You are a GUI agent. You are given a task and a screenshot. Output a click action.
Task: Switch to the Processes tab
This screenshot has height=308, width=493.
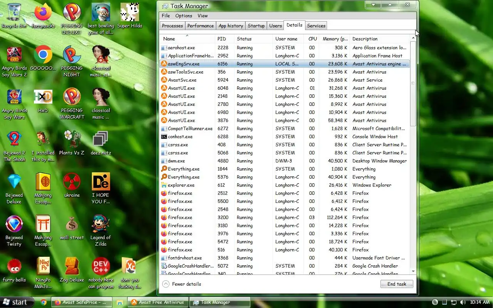click(x=172, y=26)
